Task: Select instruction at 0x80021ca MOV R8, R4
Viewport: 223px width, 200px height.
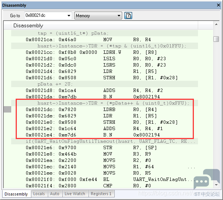Action: coord(105,40)
